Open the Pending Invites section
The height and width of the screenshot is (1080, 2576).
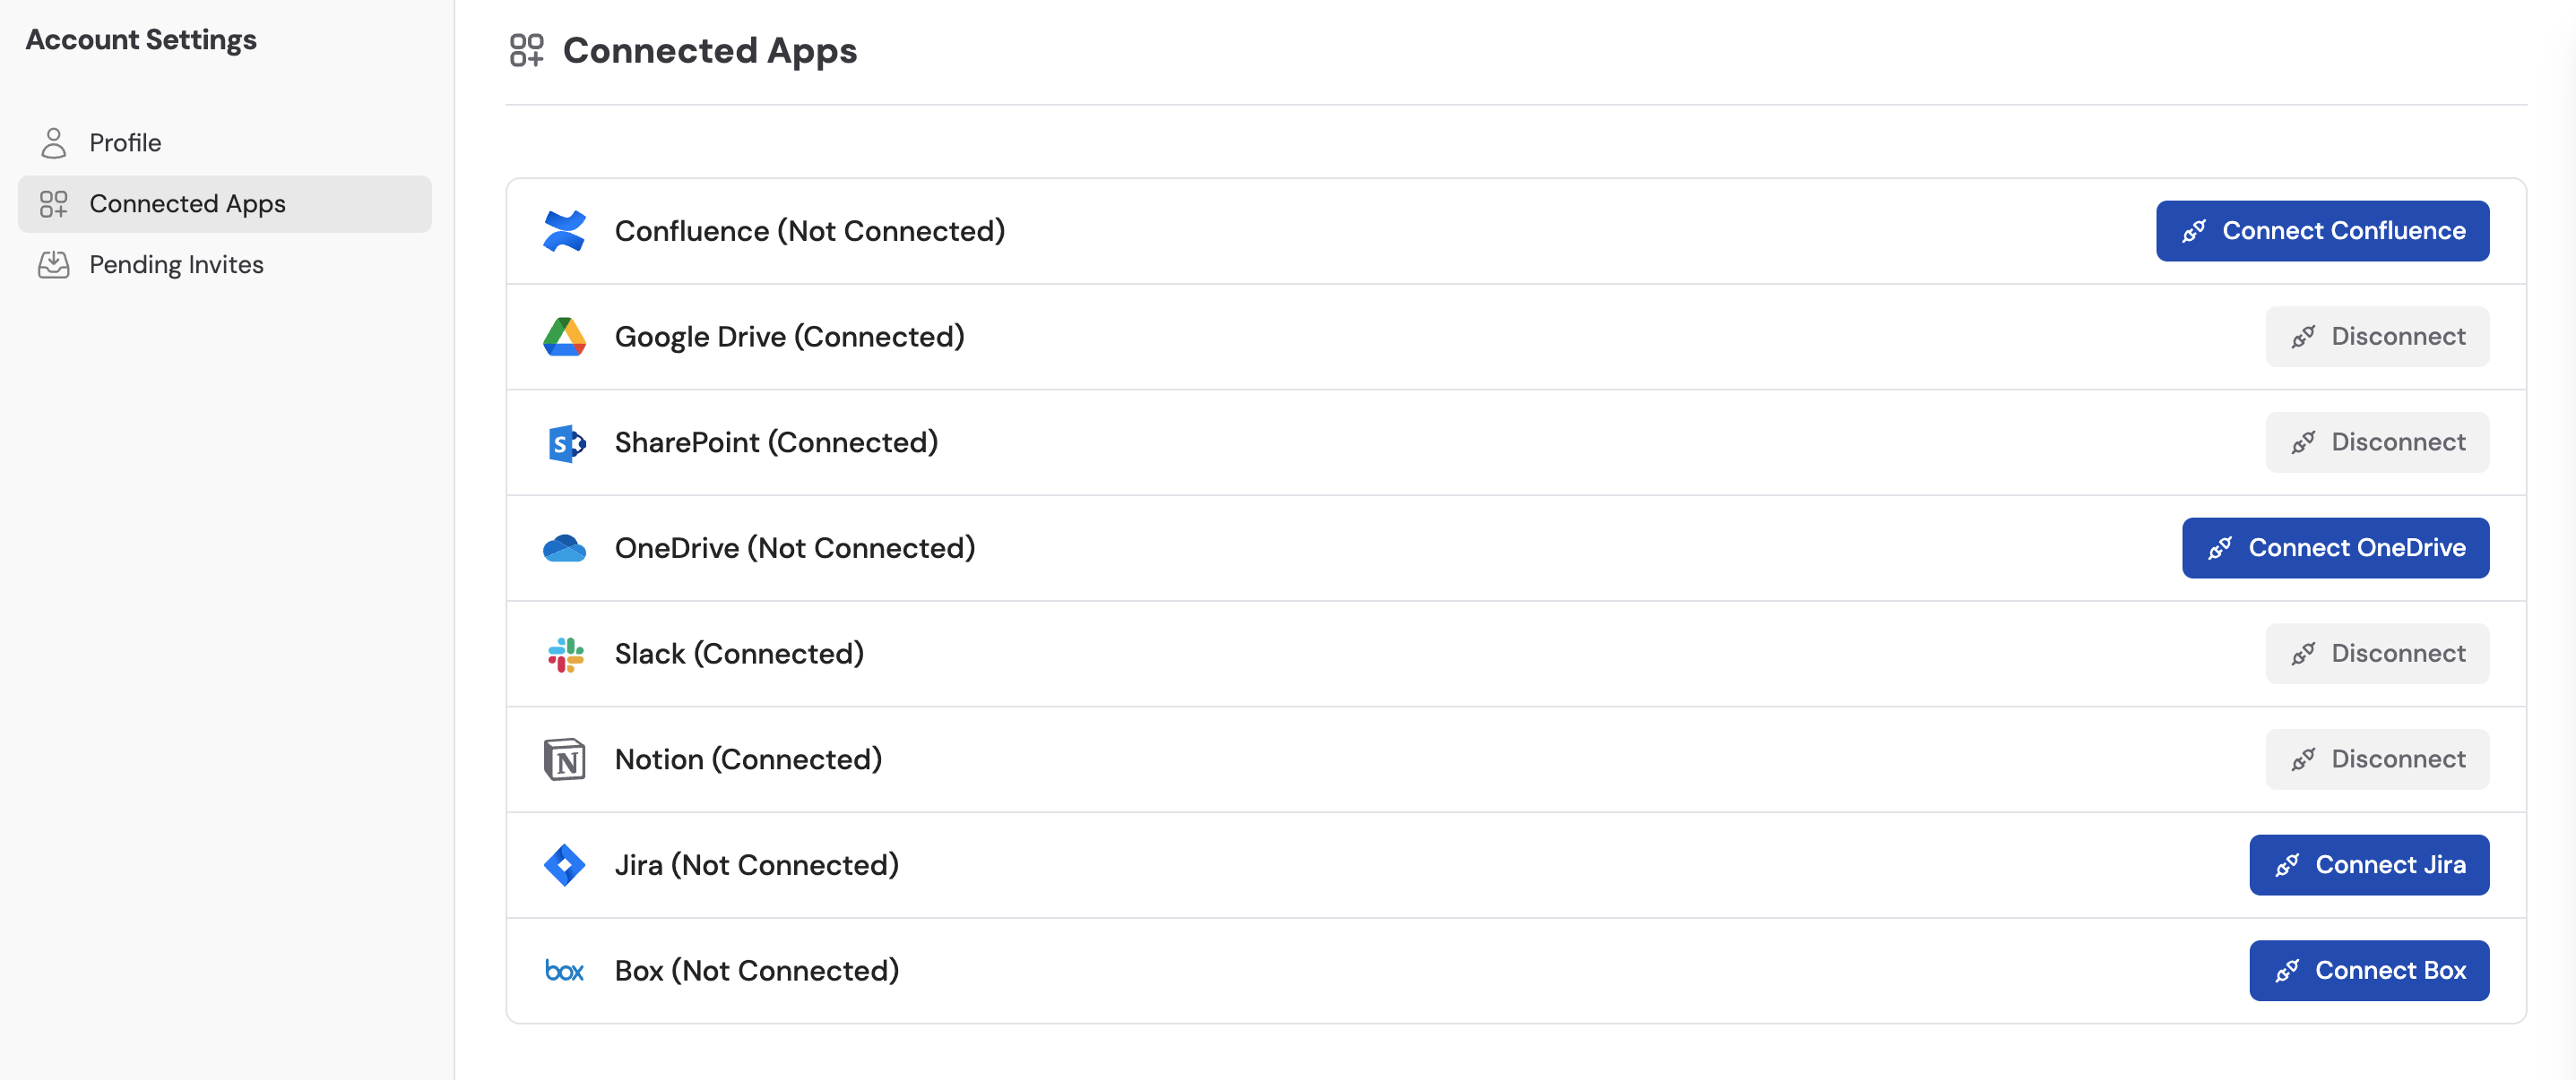[x=176, y=264]
